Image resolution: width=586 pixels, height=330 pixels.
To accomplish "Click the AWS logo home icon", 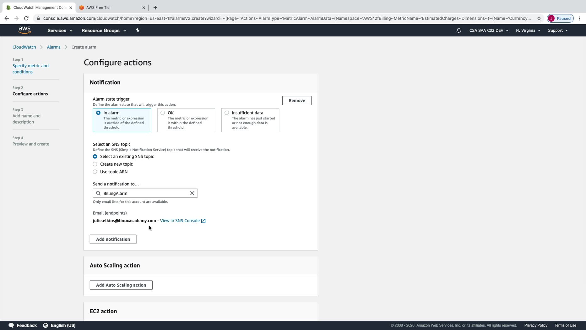I will (24, 30).
